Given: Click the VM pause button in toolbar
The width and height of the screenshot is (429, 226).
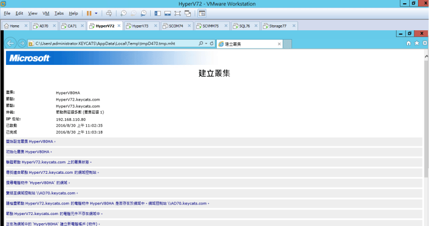Looking at the screenshot, I should pos(89,13).
